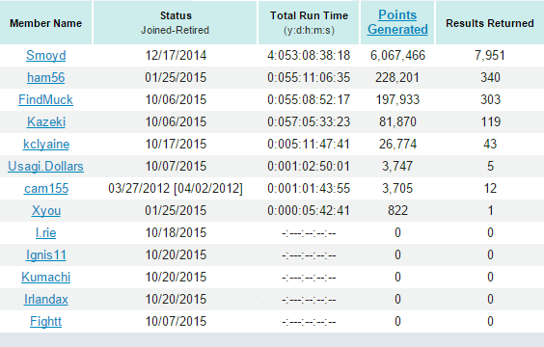Select points value 228,201

pyautogui.click(x=397, y=78)
